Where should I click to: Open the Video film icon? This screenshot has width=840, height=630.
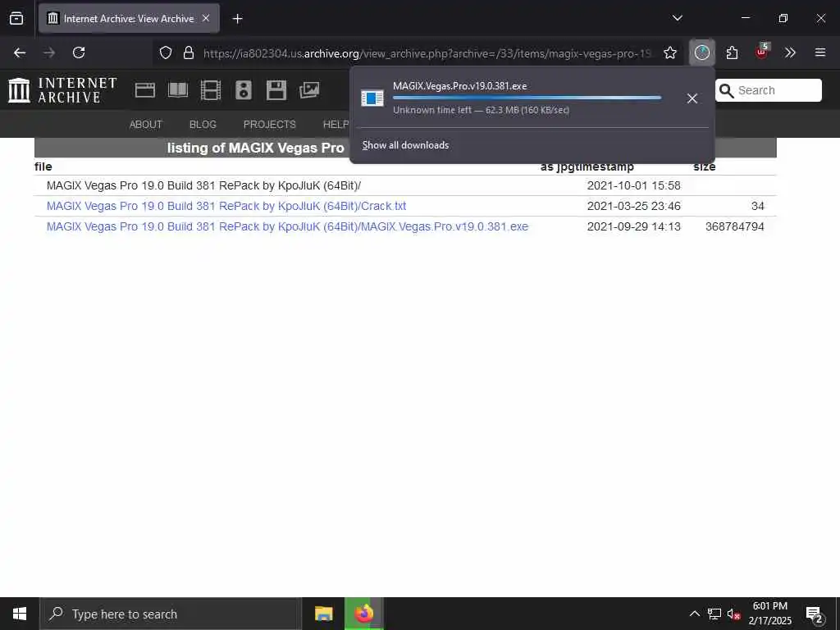(x=211, y=90)
